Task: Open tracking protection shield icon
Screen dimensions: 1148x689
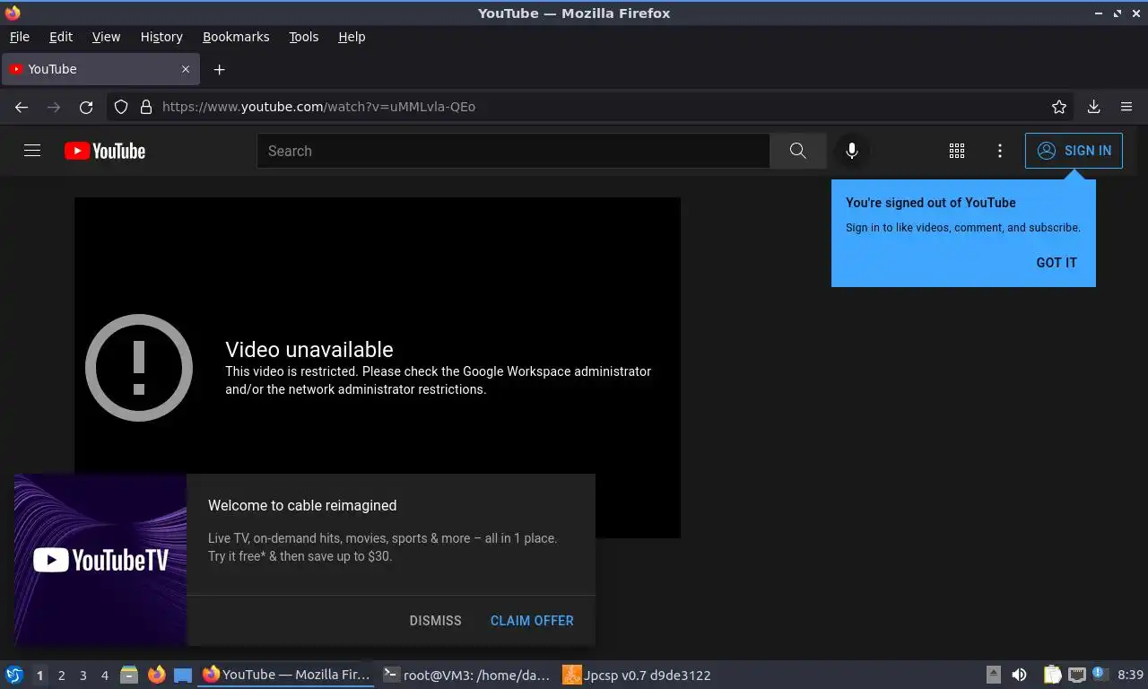Action: point(121,107)
